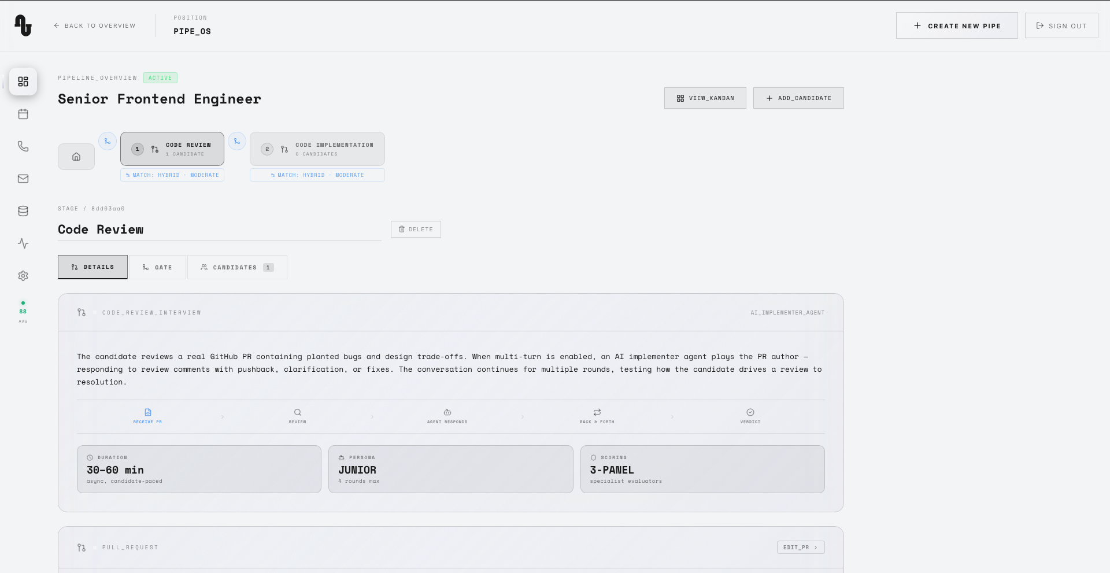Screen dimensions: 1110x573
Task: Click the gate icon before Code Implementation stage
Action: [x=237, y=141]
